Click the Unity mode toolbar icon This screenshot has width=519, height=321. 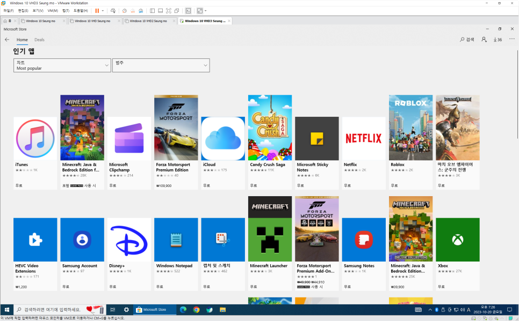pos(177,11)
